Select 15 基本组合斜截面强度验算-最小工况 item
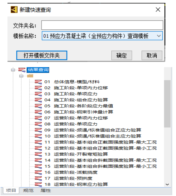The image size is (176, 196). [x=101, y=166]
